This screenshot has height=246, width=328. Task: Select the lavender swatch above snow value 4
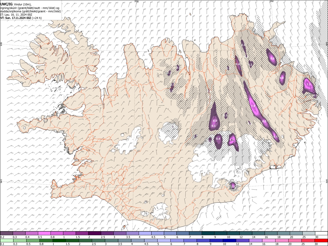[x=145, y=233]
